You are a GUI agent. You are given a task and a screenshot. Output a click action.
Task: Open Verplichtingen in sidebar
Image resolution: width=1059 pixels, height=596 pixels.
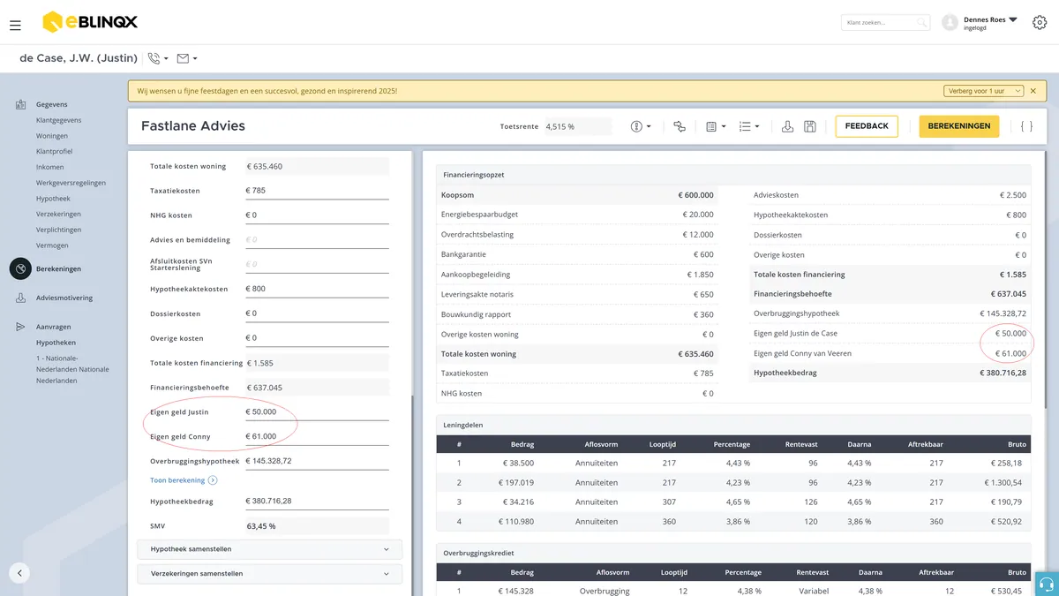click(x=59, y=230)
